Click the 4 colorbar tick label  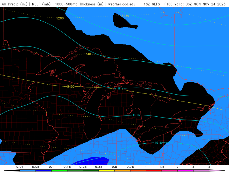(x=209, y=167)
